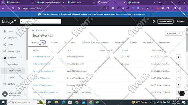Go back to List & segments
Image resolution: width=188 pixels, height=105 pixels.
(40, 31)
